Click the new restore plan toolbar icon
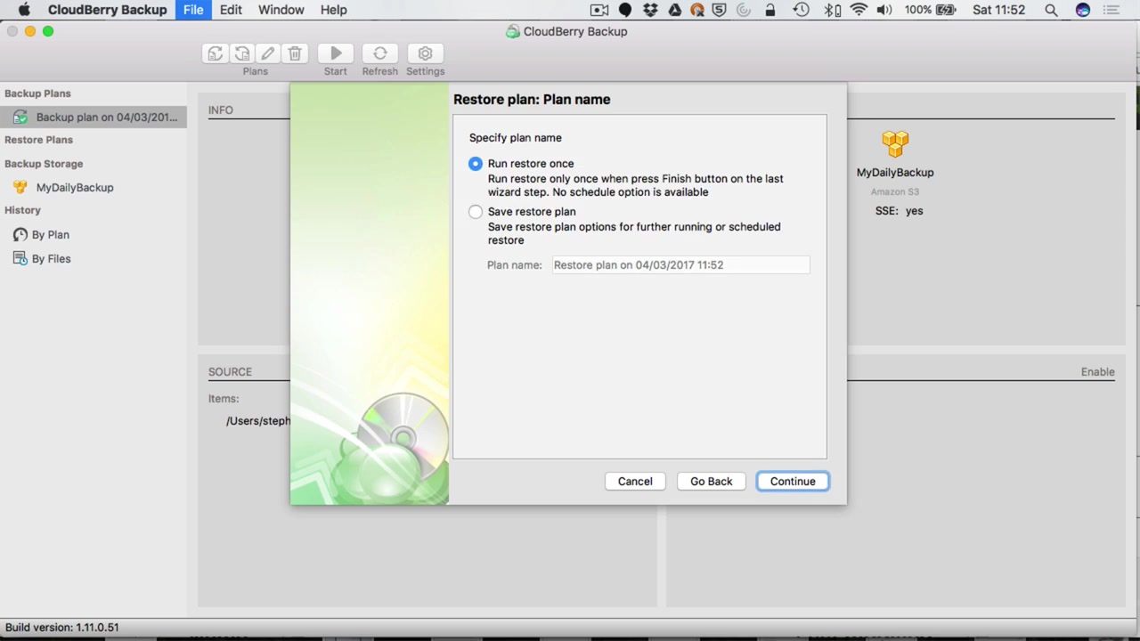The width and height of the screenshot is (1140, 641). click(x=241, y=53)
